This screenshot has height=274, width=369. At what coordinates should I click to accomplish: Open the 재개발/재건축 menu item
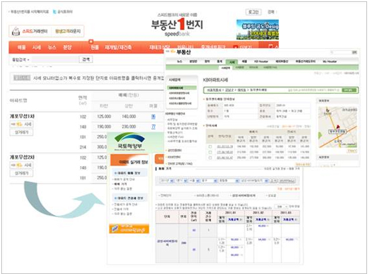[118, 48]
